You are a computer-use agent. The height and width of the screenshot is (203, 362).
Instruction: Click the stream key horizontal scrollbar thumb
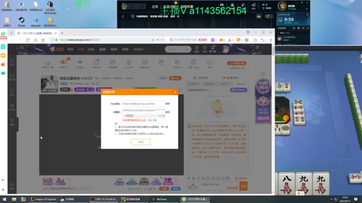click(129, 116)
